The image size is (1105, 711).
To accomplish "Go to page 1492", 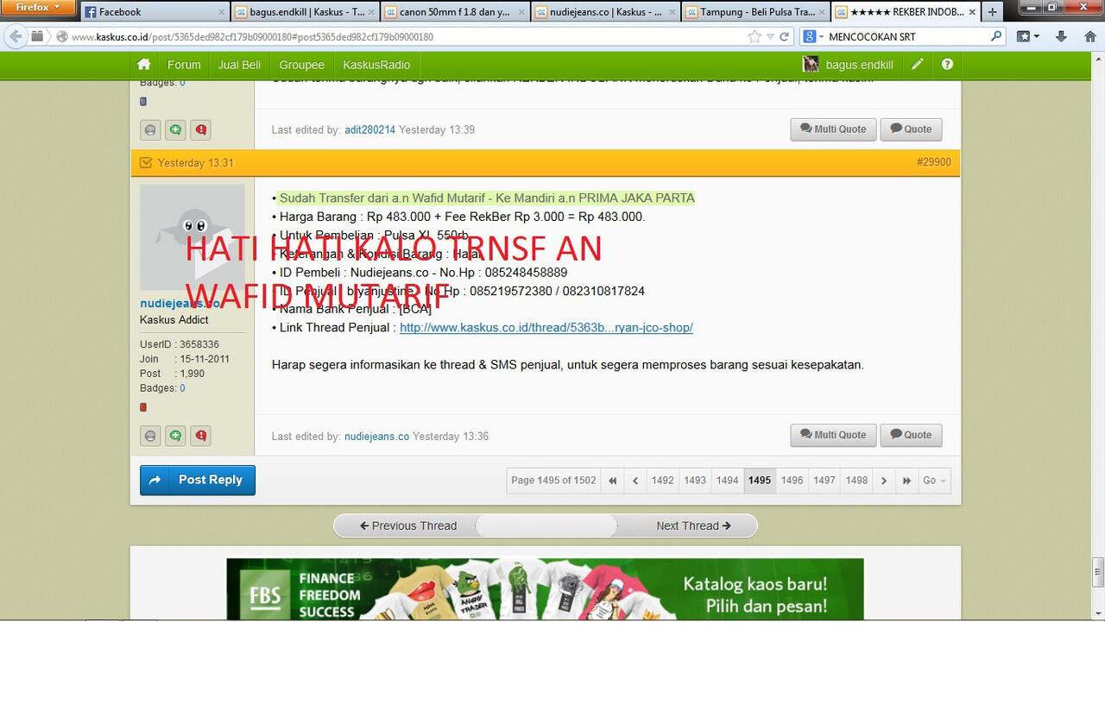I will 662,481.
